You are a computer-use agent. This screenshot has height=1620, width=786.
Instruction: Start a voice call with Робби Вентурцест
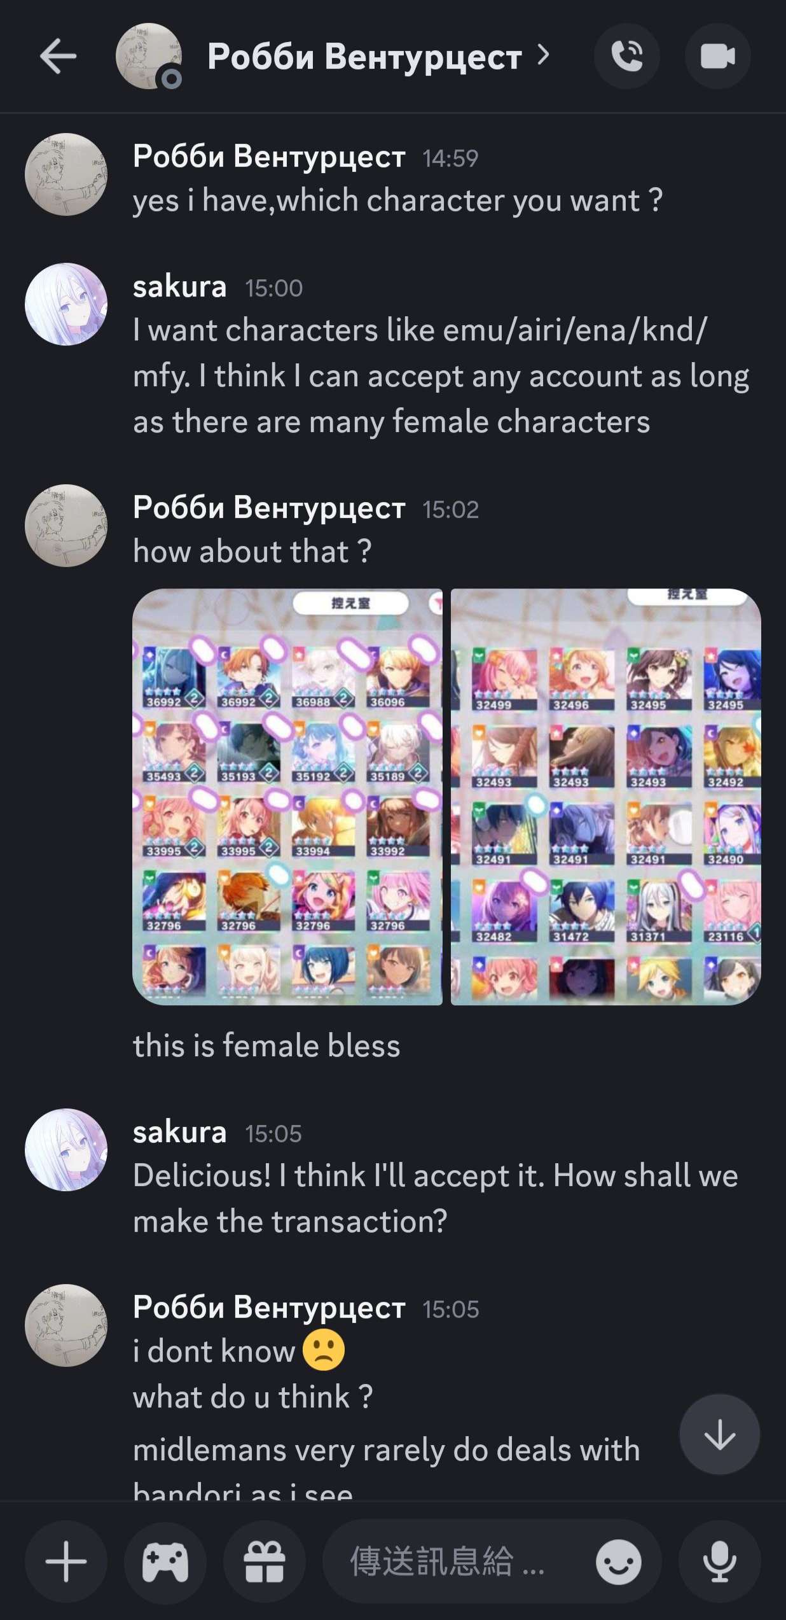coord(627,56)
